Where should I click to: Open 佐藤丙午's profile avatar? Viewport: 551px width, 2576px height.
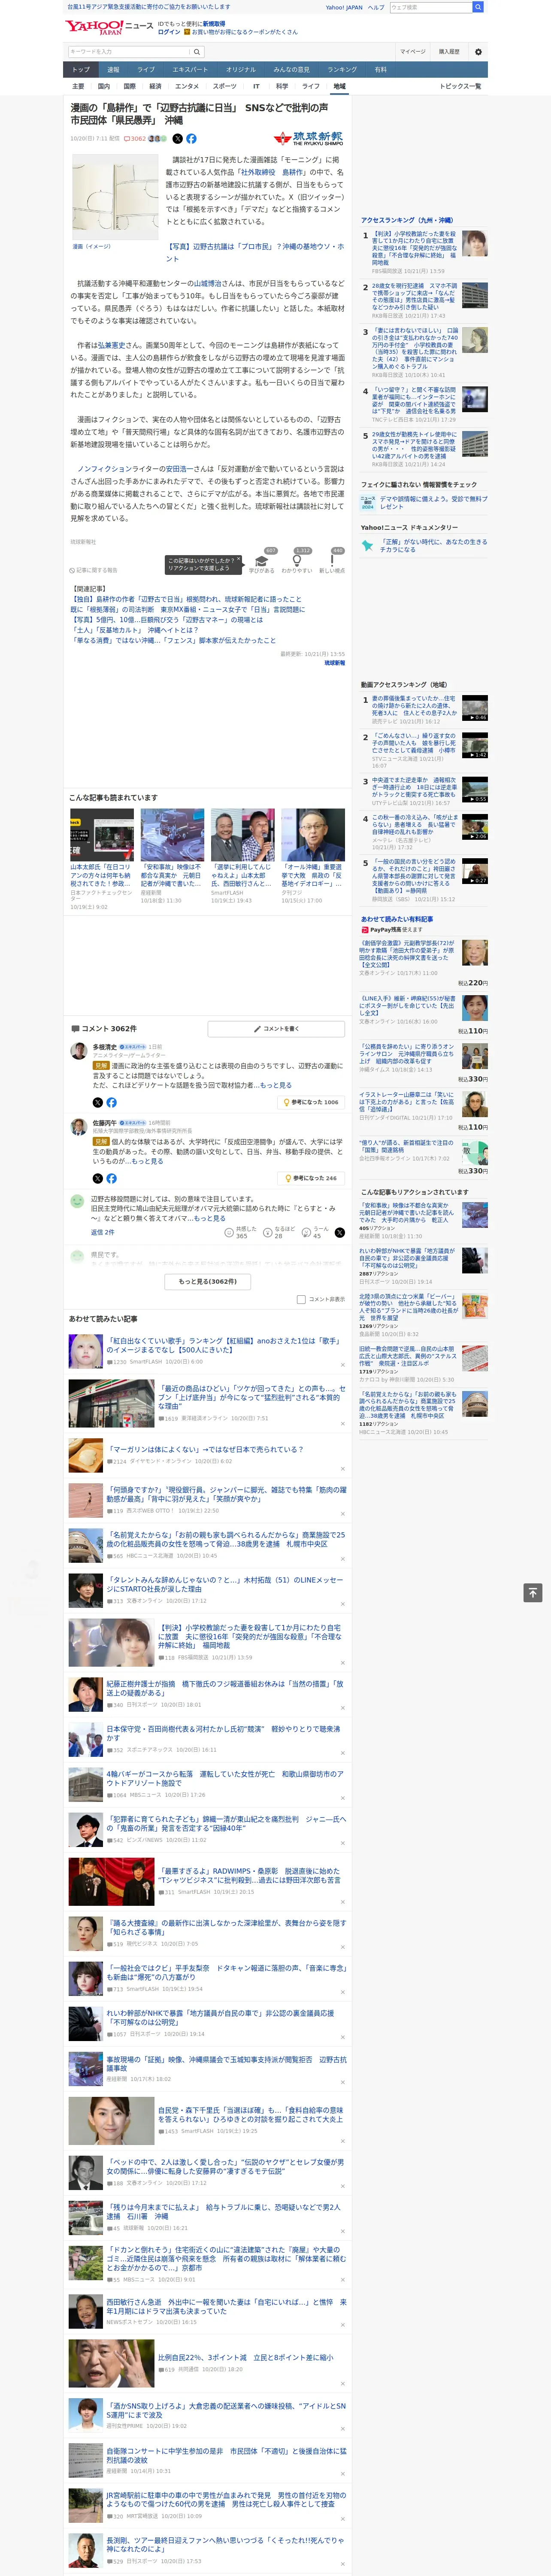(78, 1127)
